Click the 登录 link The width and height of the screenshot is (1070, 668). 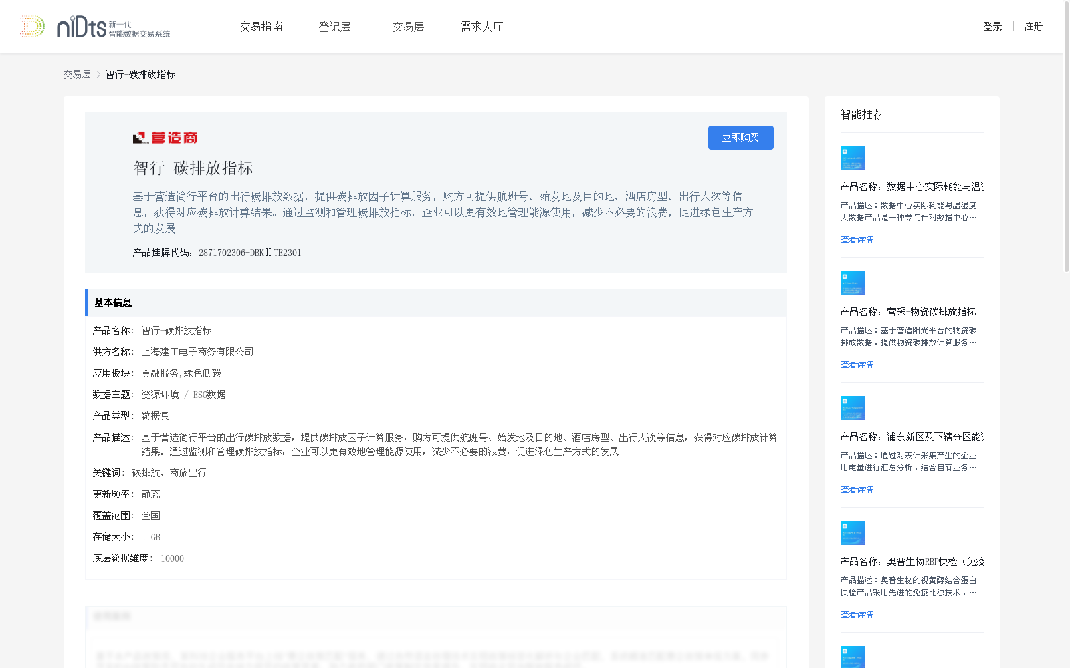(x=992, y=27)
